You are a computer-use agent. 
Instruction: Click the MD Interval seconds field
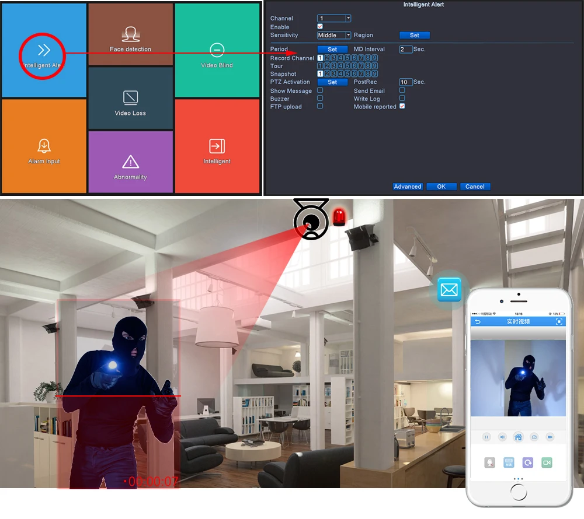click(x=406, y=49)
